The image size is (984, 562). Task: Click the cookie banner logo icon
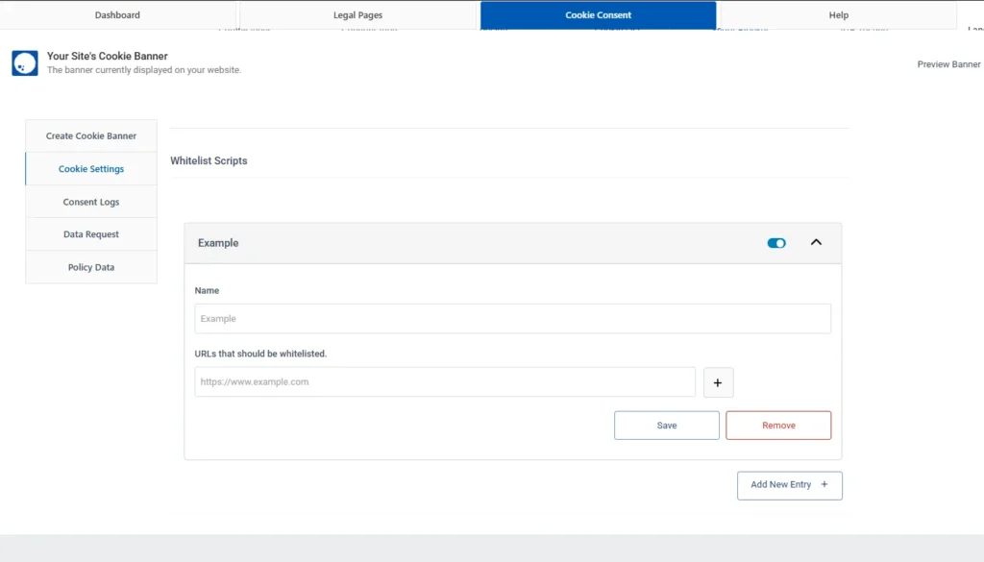25,63
